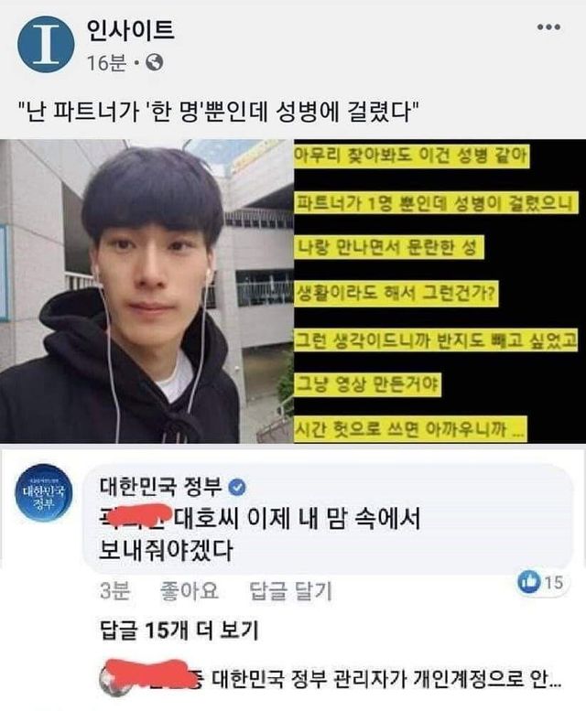
Task: Like the comment using 좋아요
Action: pos(190,591)
